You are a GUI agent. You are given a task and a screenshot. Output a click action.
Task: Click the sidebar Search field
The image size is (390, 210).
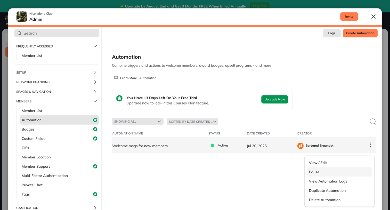tap(57, 33)
